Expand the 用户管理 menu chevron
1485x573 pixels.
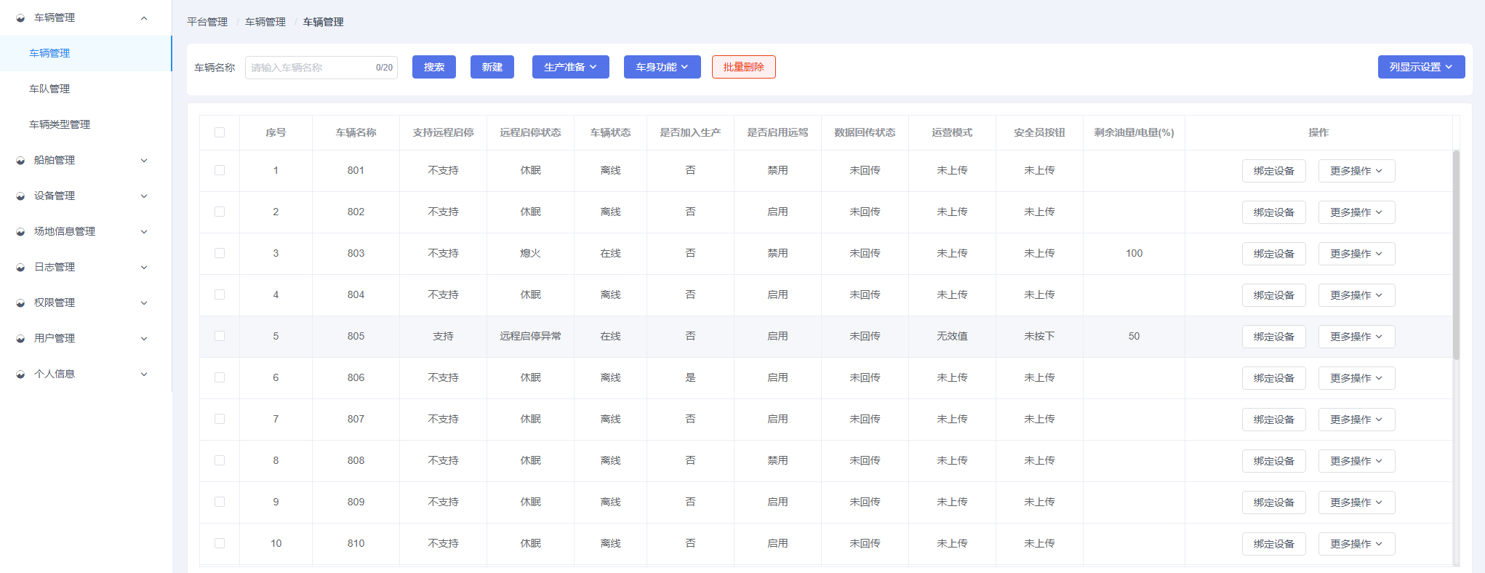click(x=144, y=339)
